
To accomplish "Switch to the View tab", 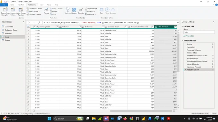I will click(x=42, y=5).
